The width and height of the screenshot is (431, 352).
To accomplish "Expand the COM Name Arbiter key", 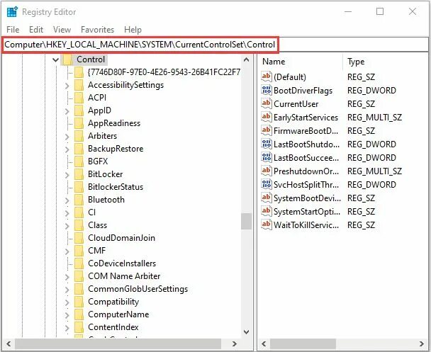I will 67,277.
